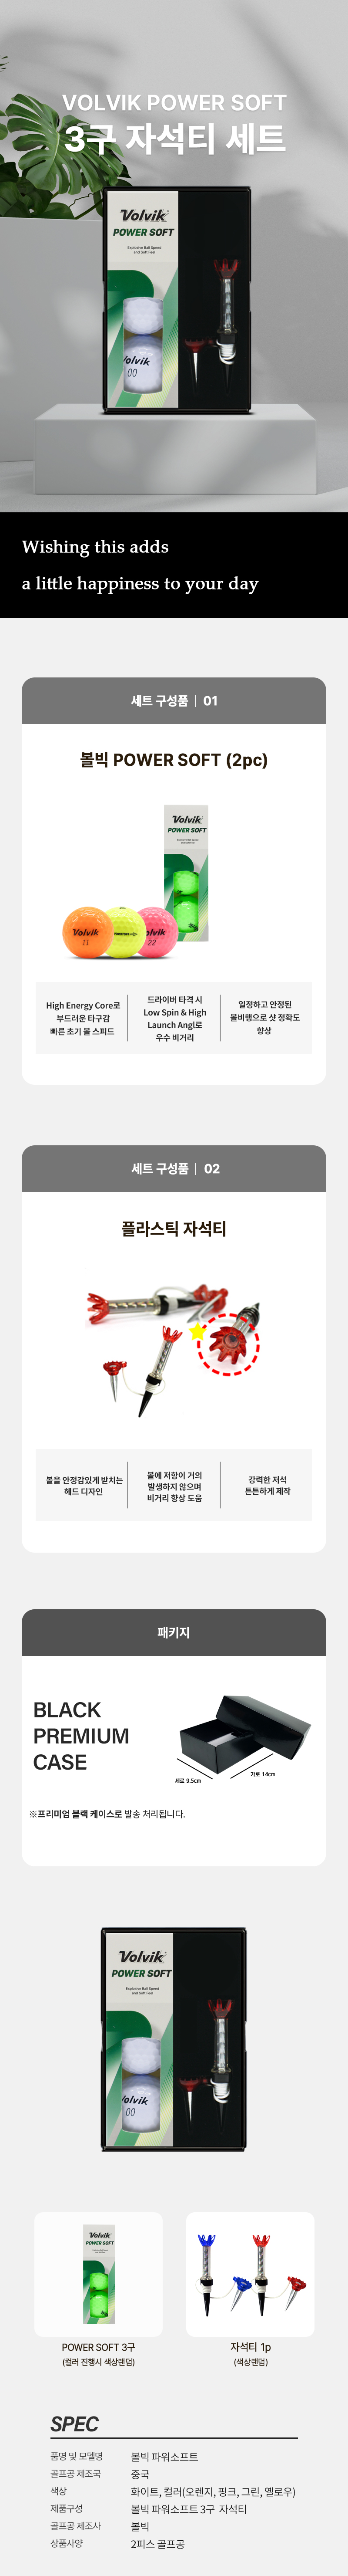Click the 세트 구성품 01 header
Viewport: 348px width, 2576px height.
(x=174, y=701)
